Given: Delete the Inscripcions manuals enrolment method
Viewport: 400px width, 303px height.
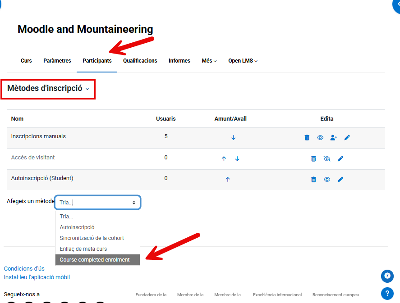Looking at the screenshot, I should pyautogui.click(x=307, y=138).
